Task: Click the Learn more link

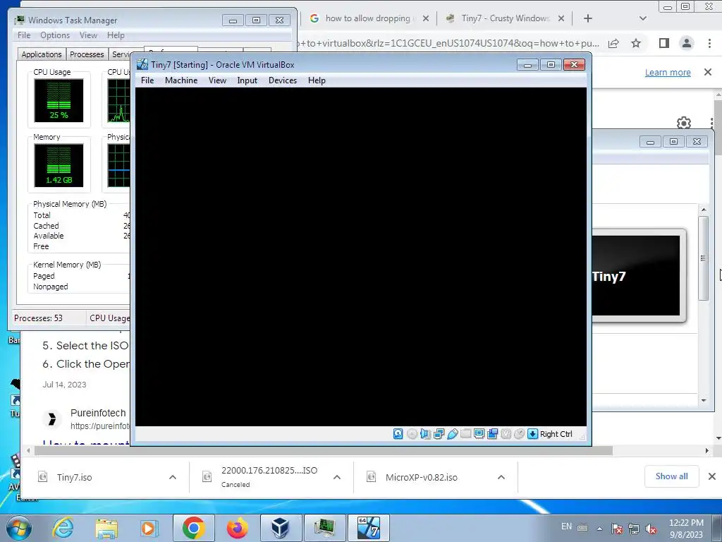Action: (668, 73)
